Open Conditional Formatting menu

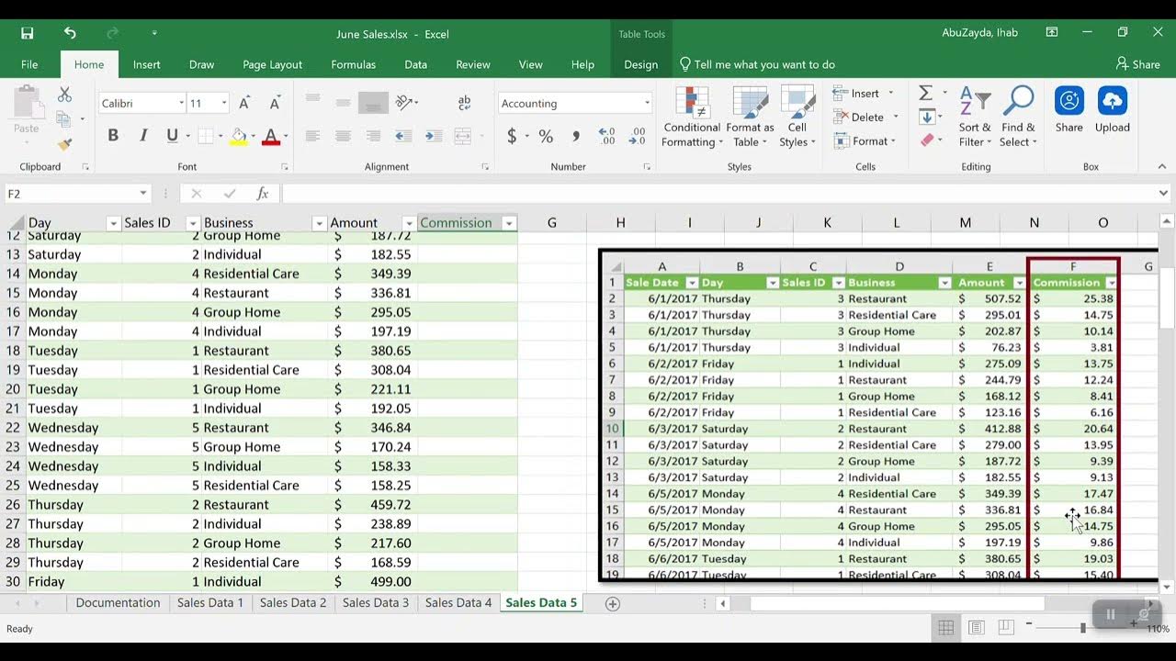coord(692,118)
